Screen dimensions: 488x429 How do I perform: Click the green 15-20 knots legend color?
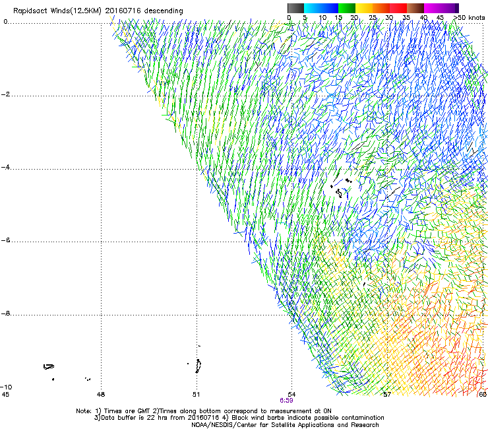347,8
